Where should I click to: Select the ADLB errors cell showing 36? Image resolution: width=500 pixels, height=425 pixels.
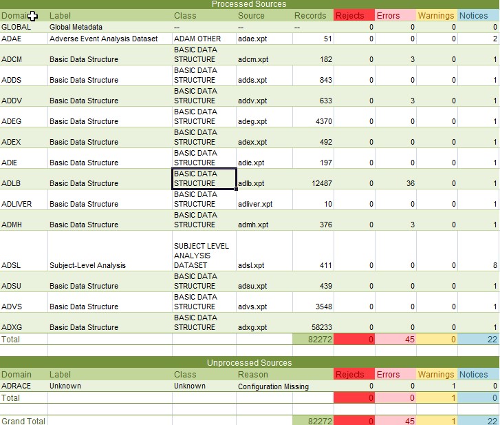click(395, 183)
